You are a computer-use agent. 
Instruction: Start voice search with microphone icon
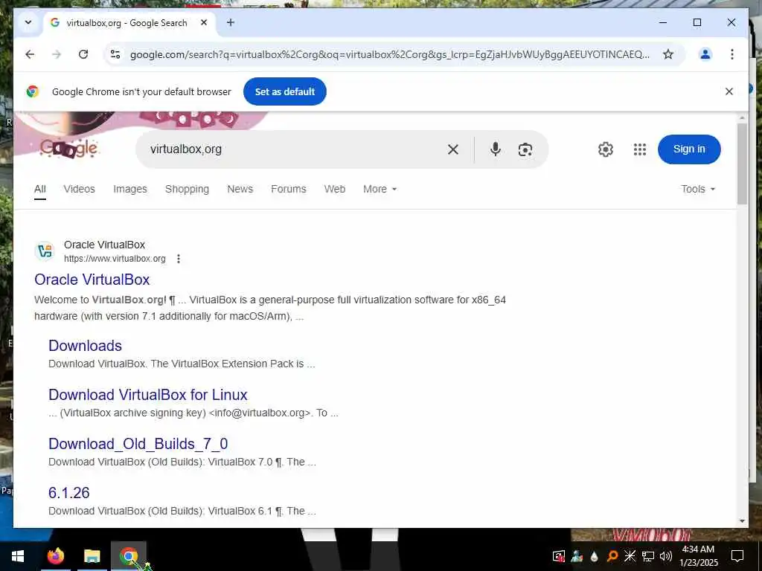(495, 149)
